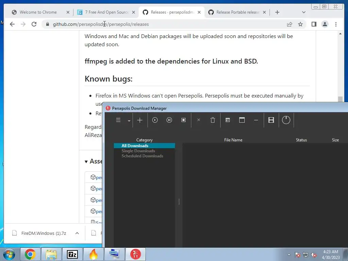This screenshot has width=348, height=261.
Task: Go forward in Chrome
Action: click(23, 24)
